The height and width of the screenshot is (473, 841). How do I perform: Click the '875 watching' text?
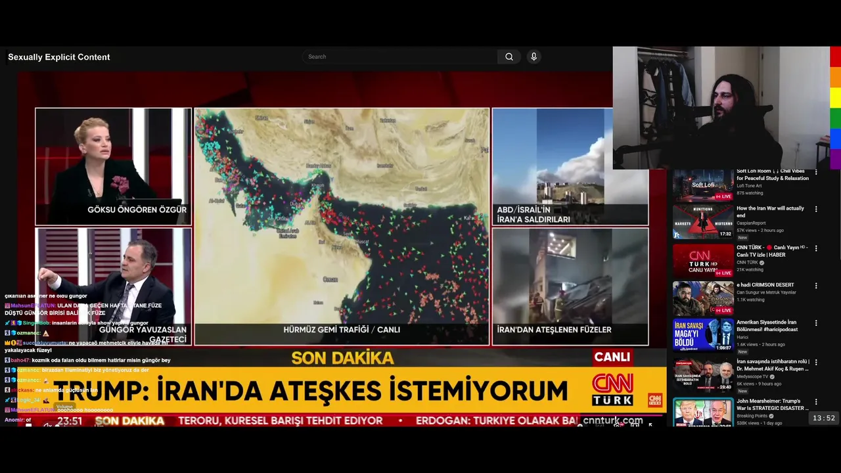click(x=750, y=193)
